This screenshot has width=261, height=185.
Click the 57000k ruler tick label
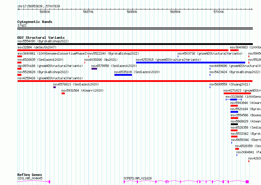[x=219, y=12]
